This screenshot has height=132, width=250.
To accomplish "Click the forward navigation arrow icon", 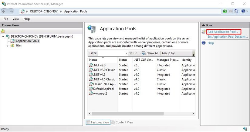I will coord(12,12).
